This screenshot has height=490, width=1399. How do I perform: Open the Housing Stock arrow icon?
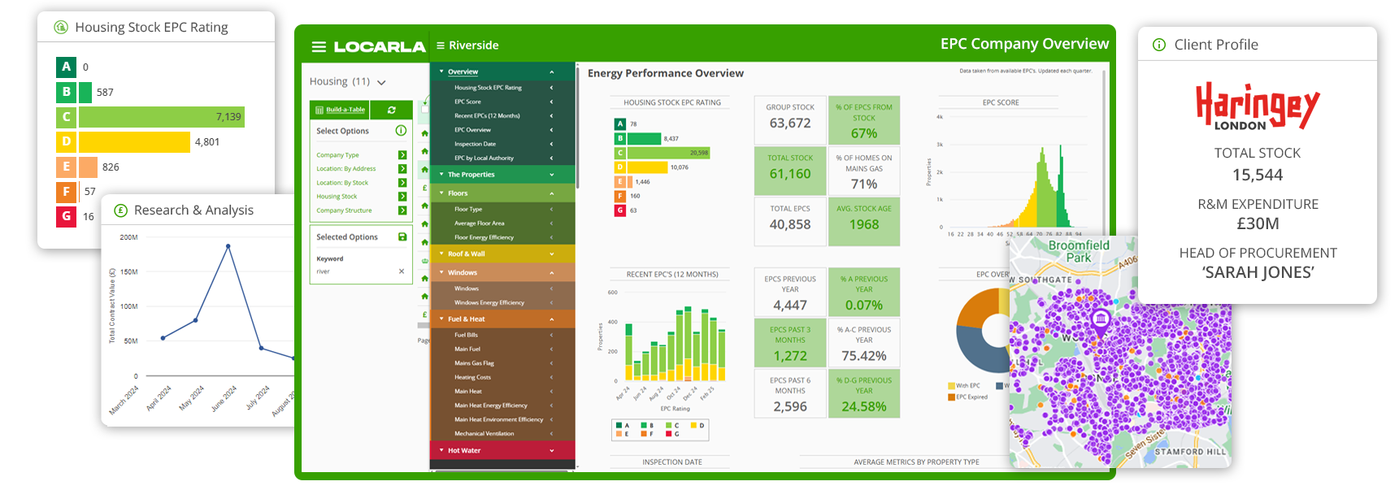(x=402, y=197)
